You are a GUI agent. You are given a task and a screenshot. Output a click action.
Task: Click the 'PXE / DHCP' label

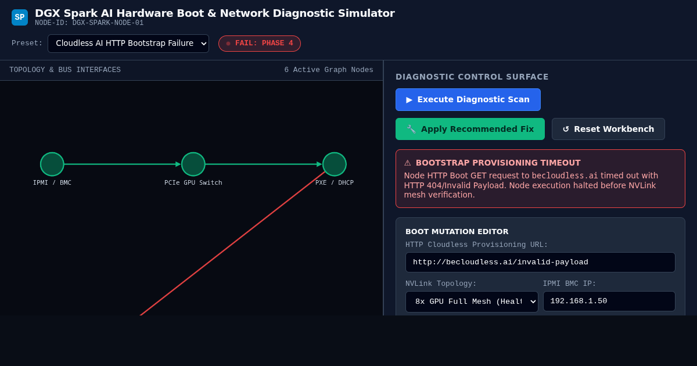[335, 182]
